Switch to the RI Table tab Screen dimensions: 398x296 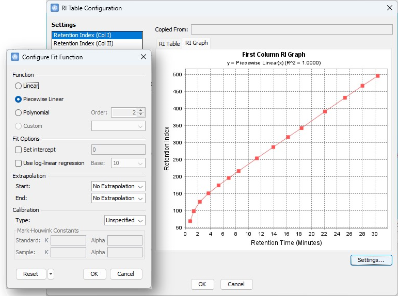tap(169, 44)
